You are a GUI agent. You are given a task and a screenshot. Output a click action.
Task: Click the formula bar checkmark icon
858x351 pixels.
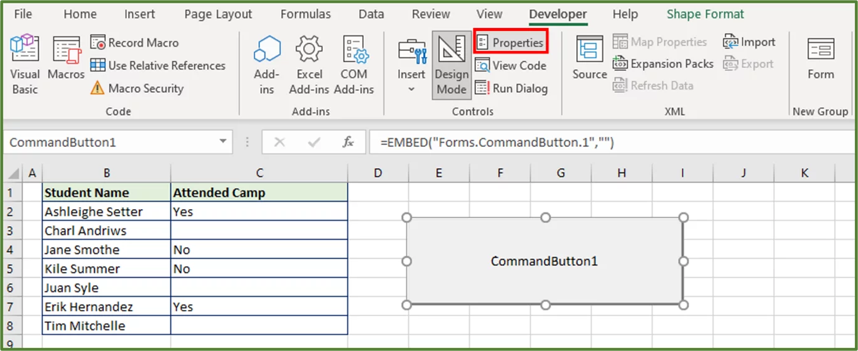[314, 142]
